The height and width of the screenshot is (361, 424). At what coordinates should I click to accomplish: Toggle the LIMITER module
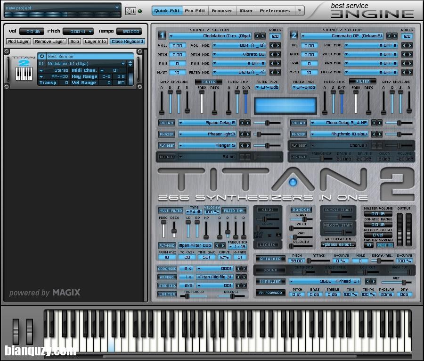167,294
